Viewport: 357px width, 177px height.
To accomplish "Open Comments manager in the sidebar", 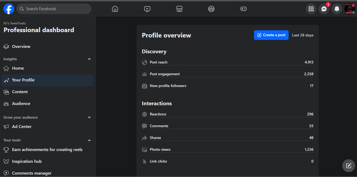I will 47,173.
